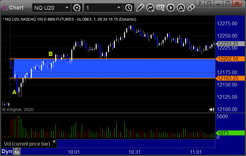This screenshot has width=246, height=156.
Task: Open the alerts 'A' circle icon
Action: coord(181,8)
